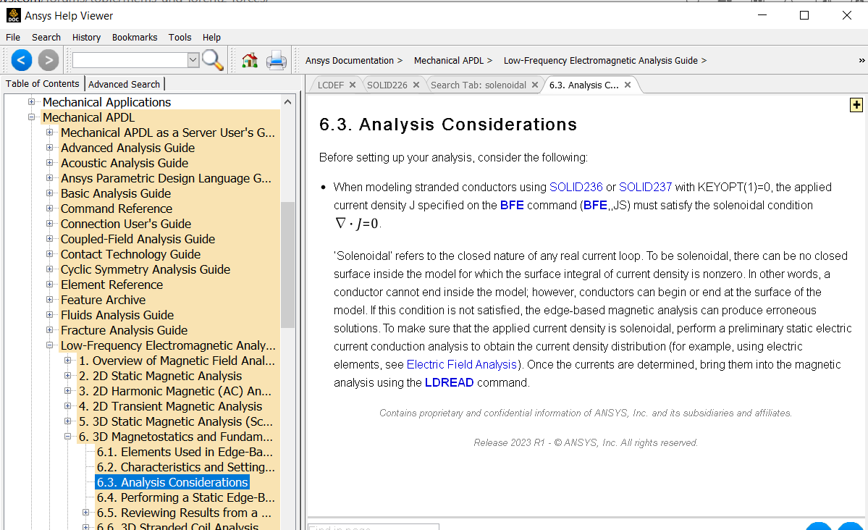Follow the SOLID236 link

pos(576,188)
